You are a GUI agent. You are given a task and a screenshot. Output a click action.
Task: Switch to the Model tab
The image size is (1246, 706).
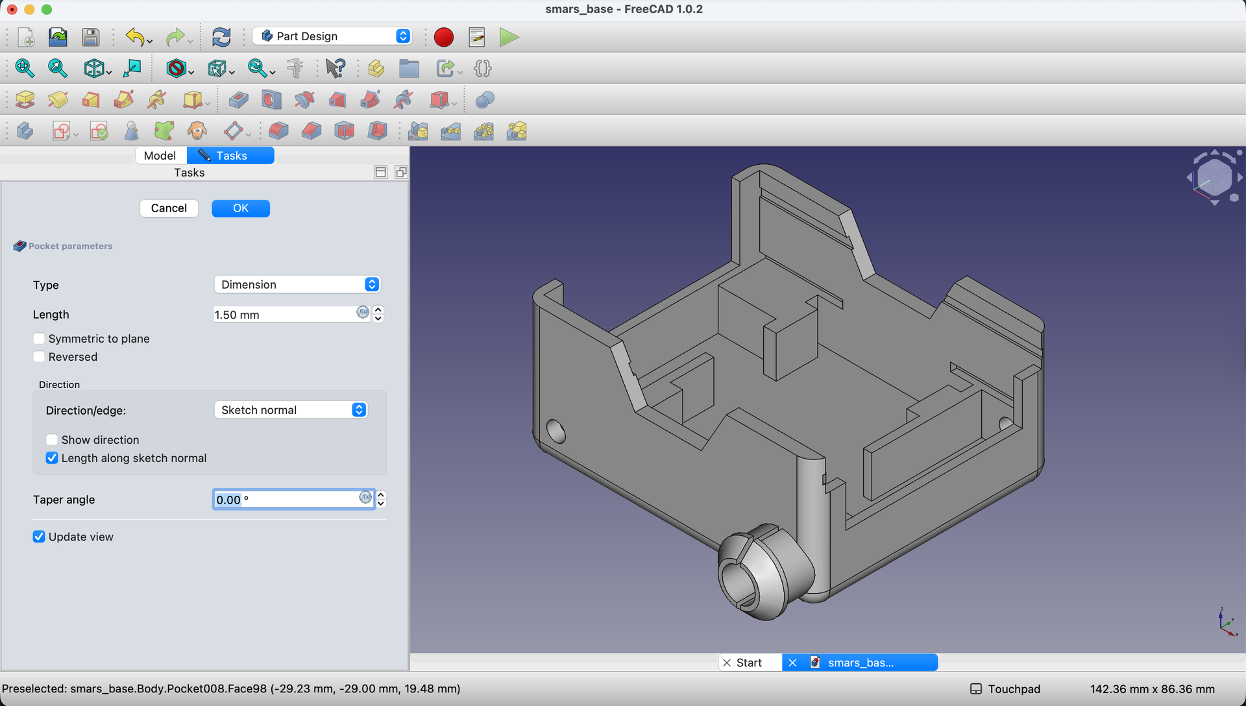[160, 156]
